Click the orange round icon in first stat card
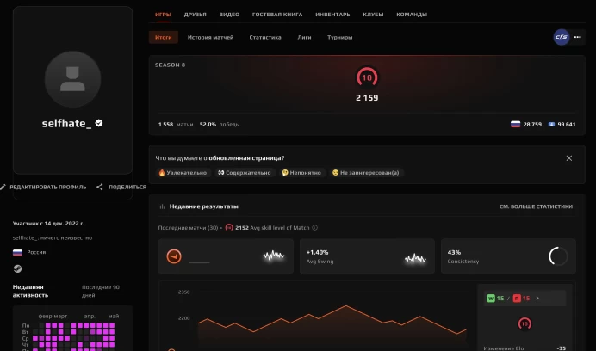Image resolution: width=596 pixels, height=351 pixels. 174,256
